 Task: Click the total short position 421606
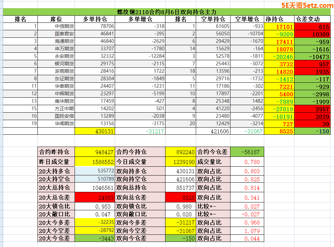click(213, 131)
